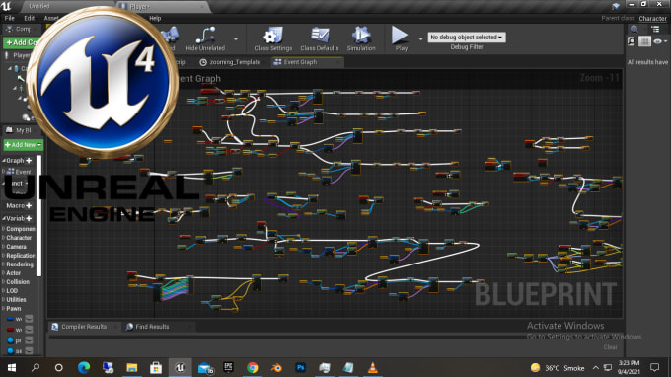This screenshot has height=377, width=671.
Task: Start the Simulation toolbar button
Action: [x=361, y=38]
